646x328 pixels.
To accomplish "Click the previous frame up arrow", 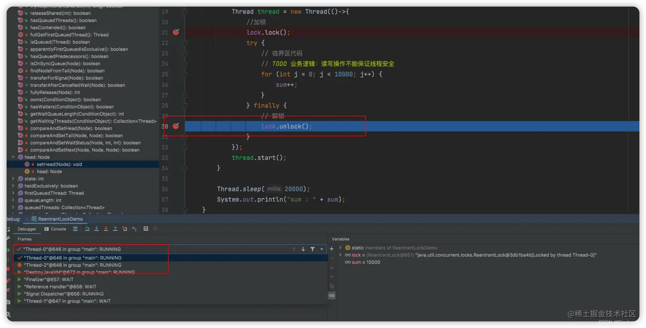I will point(294,249).
